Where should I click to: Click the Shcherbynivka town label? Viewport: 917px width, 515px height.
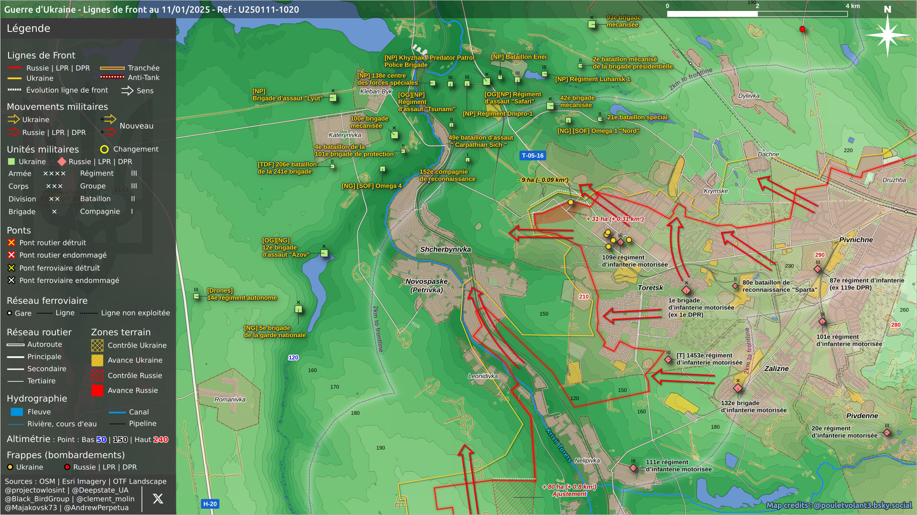click(446, 249)
